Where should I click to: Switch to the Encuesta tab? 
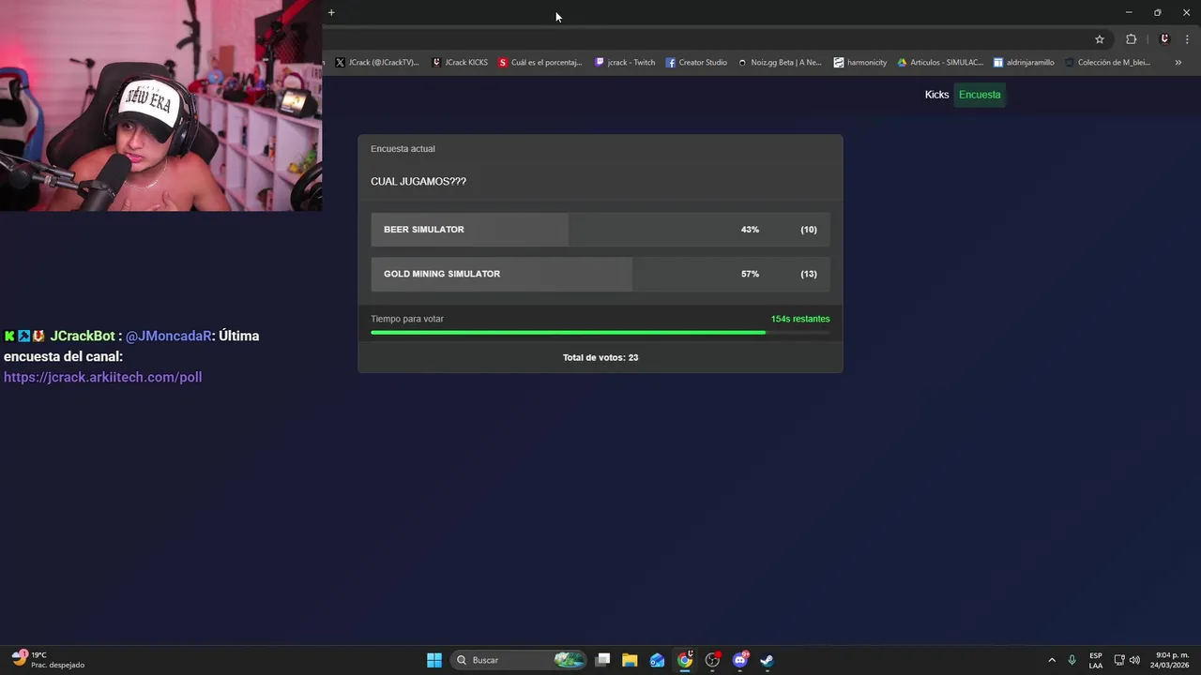coord(980,95)
